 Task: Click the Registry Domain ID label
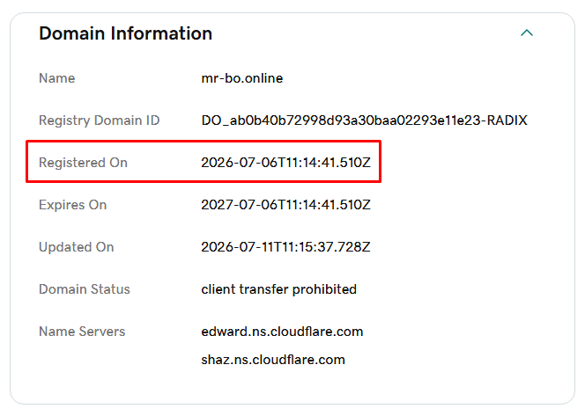click(x=100, y=120)
